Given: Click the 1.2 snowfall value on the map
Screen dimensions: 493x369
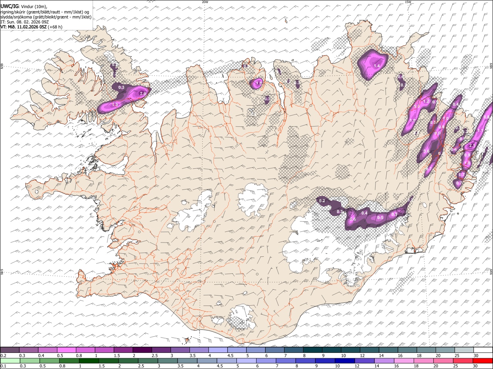Looking at the screenshot, I should pos(426,101).
